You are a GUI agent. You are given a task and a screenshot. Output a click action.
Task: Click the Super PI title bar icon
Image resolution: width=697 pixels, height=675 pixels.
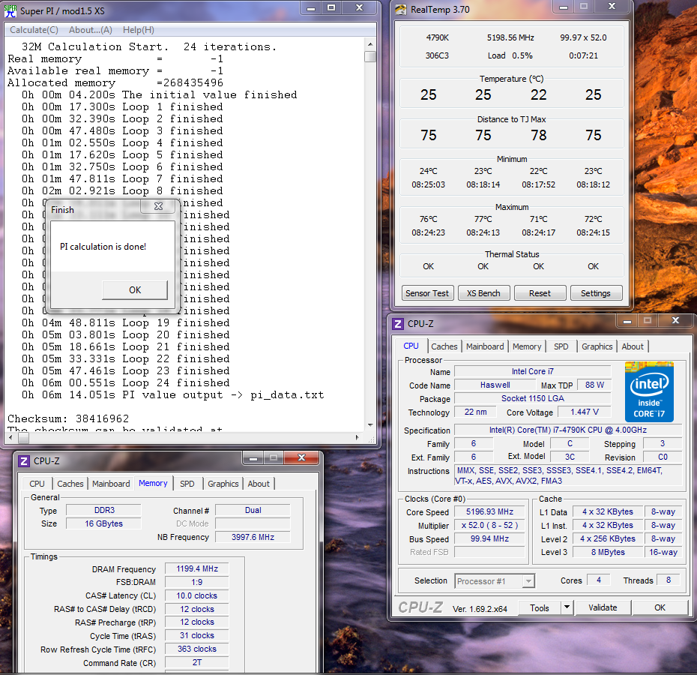pyautogui.click(x=10, y=10)
